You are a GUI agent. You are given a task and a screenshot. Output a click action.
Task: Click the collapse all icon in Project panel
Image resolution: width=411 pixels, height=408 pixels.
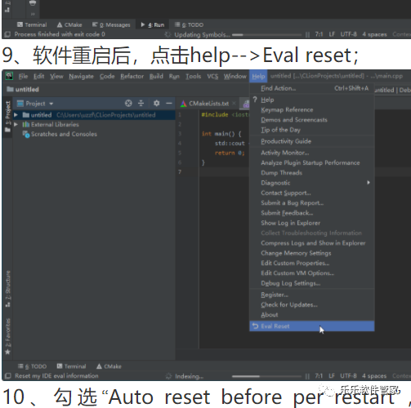(141, 104)
